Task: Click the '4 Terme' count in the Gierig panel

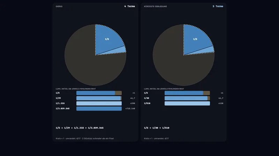Action: [129, 6]
